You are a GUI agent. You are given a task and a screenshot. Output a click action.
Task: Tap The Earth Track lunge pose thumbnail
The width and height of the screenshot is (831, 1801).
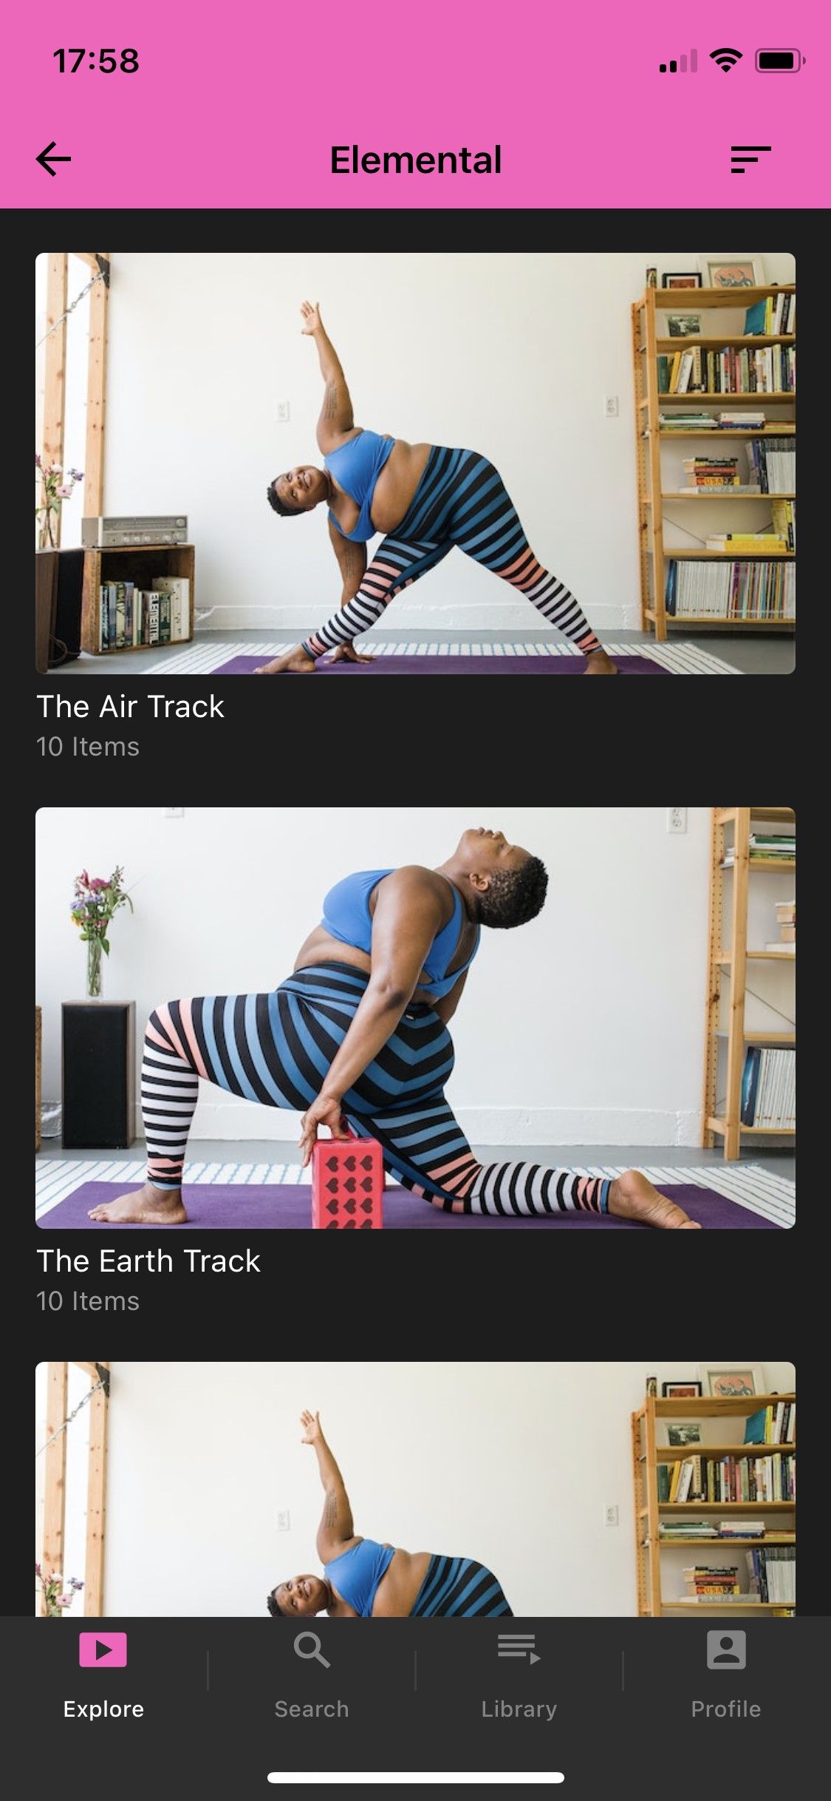(x=415, y=1018)
